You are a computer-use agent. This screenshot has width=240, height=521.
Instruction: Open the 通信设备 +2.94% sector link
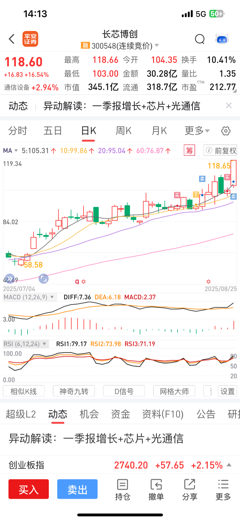click(31, 87)
